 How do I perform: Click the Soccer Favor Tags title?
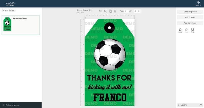(x=85, y=10)
